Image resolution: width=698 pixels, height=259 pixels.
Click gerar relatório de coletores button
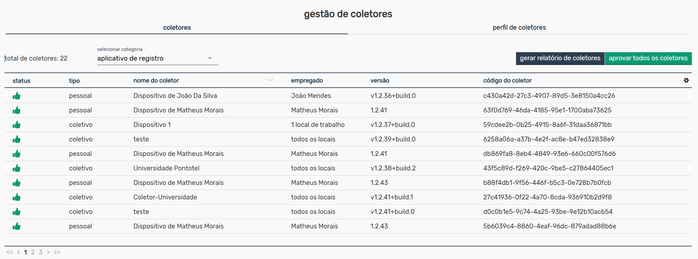[x=560, y=58]
